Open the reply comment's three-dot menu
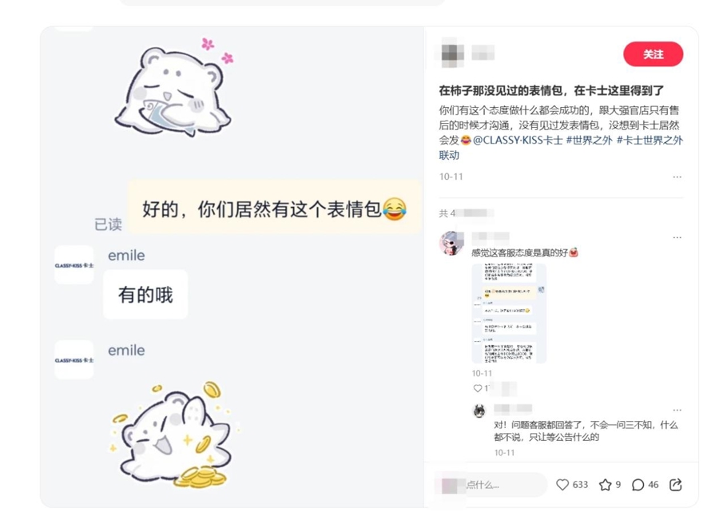 click(x=677, y=410)
